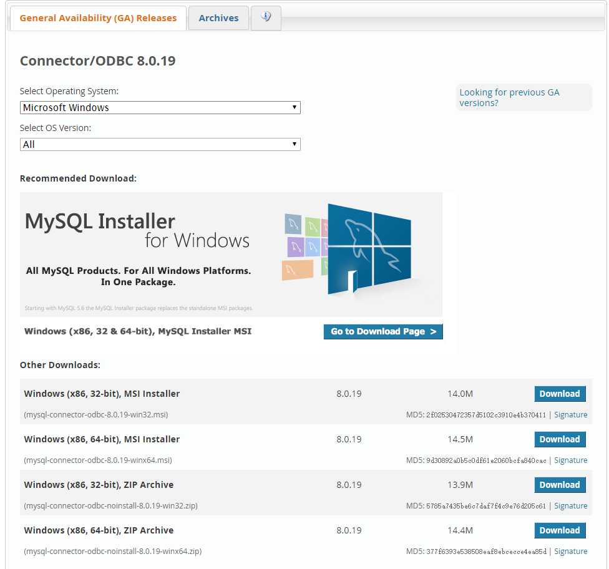609x569 pixels.
Task: Open Signature link for win32.msi file
Action: click(x=570, y=415)
